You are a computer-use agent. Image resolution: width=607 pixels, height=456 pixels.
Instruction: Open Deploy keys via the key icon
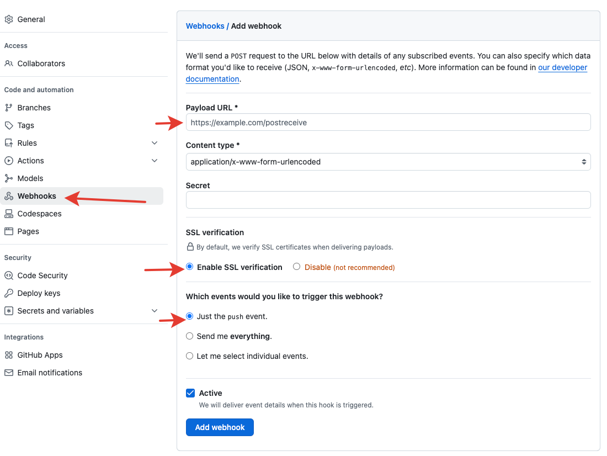tap(9, 293)
